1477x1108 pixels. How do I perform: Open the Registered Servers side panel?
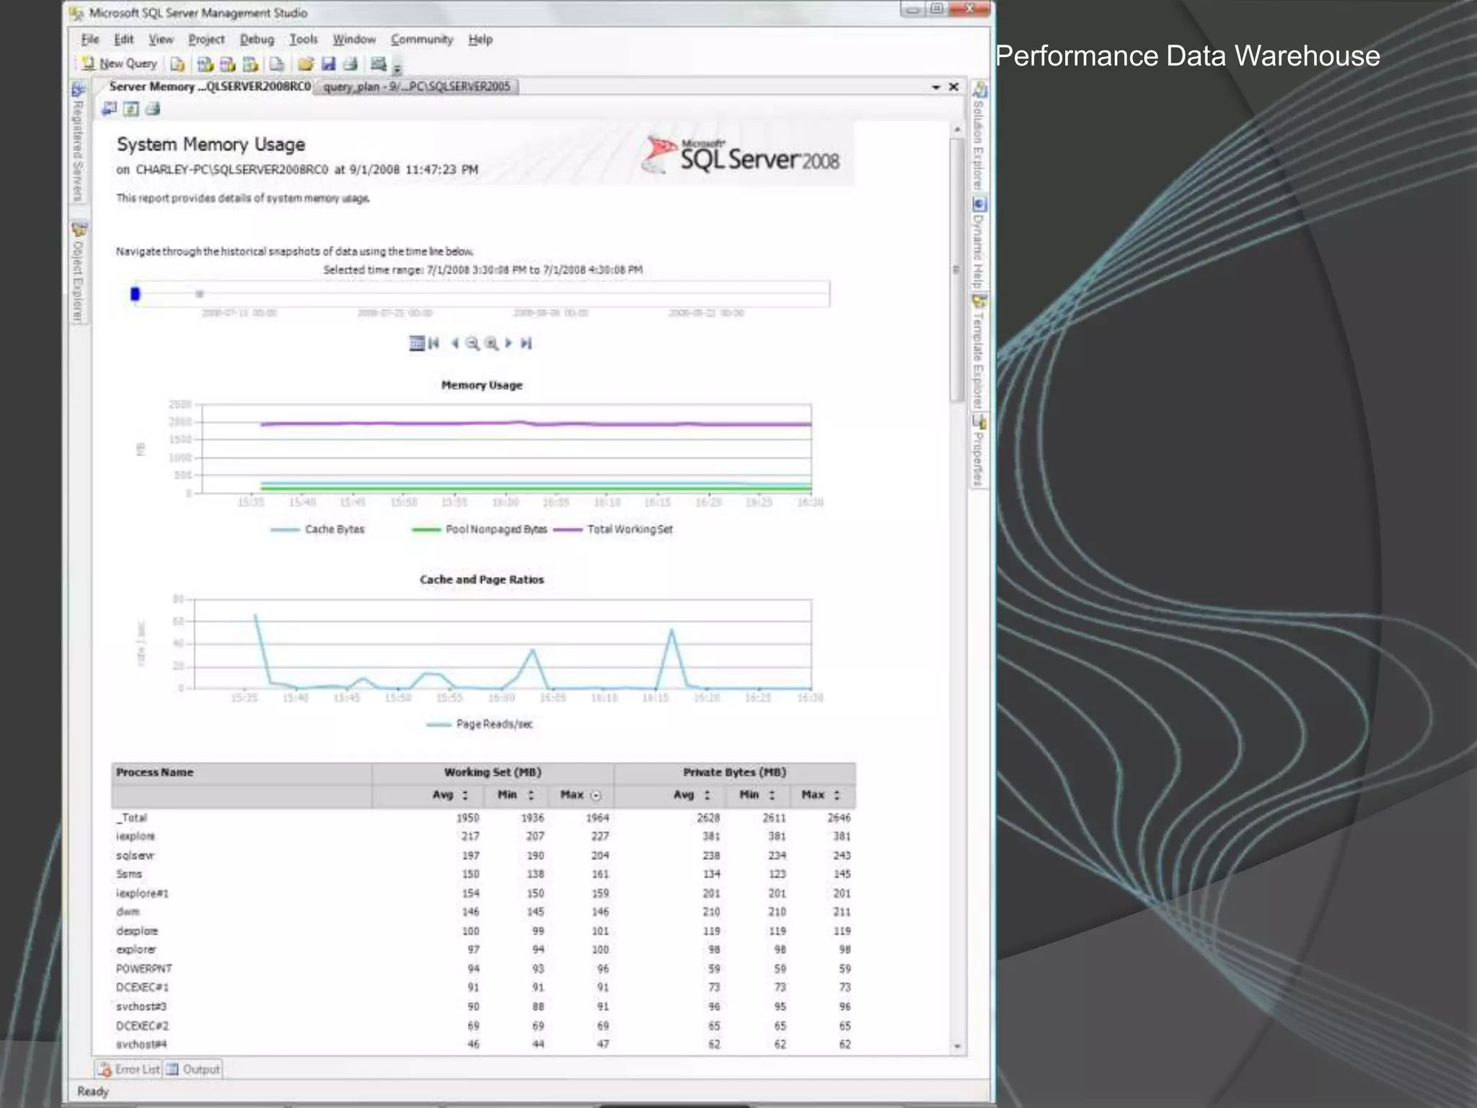(x=78, y=142)
